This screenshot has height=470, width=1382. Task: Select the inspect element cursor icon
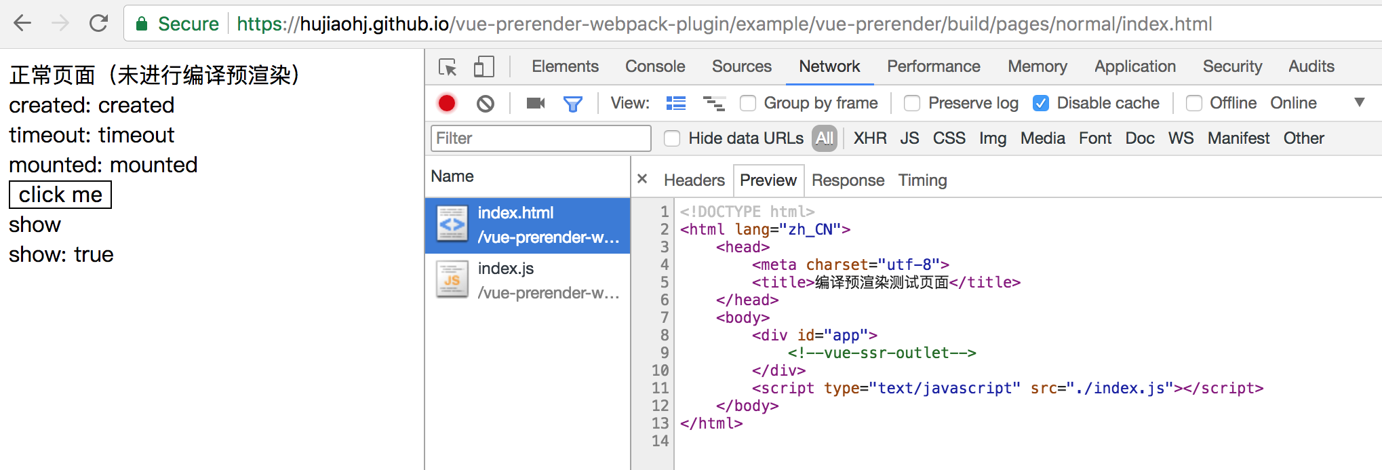pos(448,67)
